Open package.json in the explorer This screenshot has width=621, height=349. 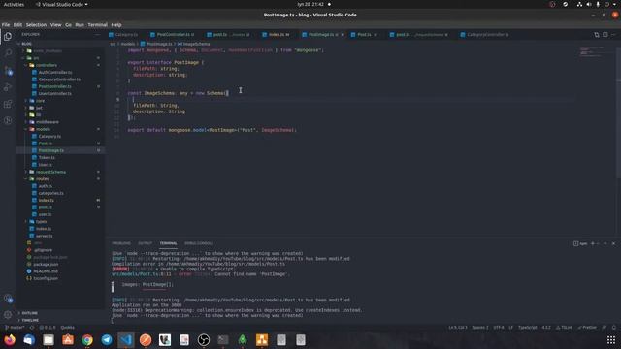pos(46,265)
